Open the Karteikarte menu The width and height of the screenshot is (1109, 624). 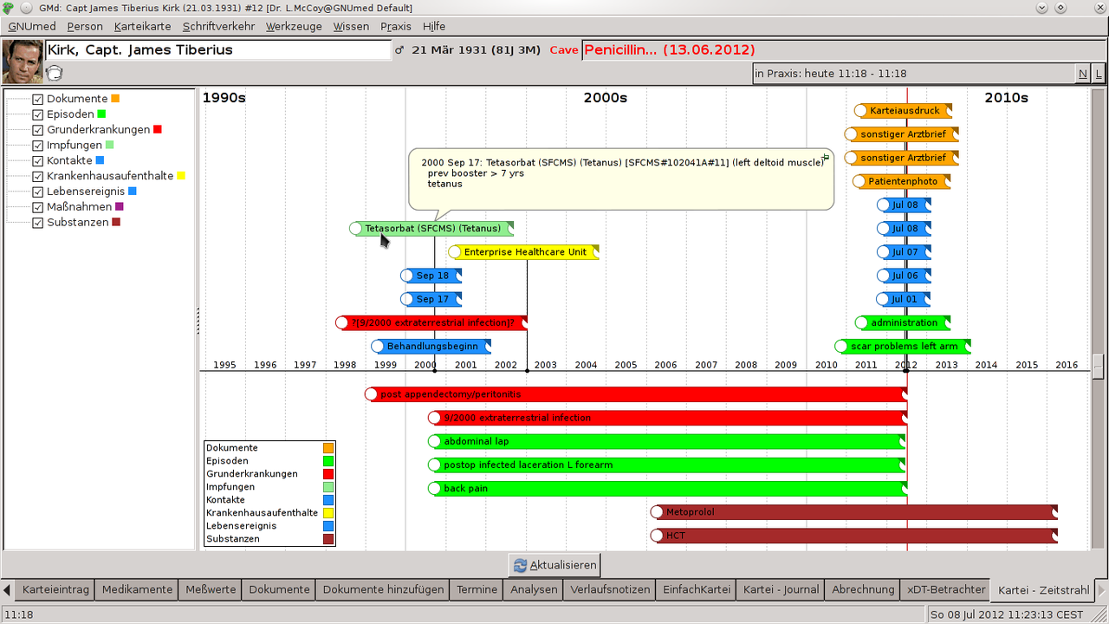tap(143, 26)
